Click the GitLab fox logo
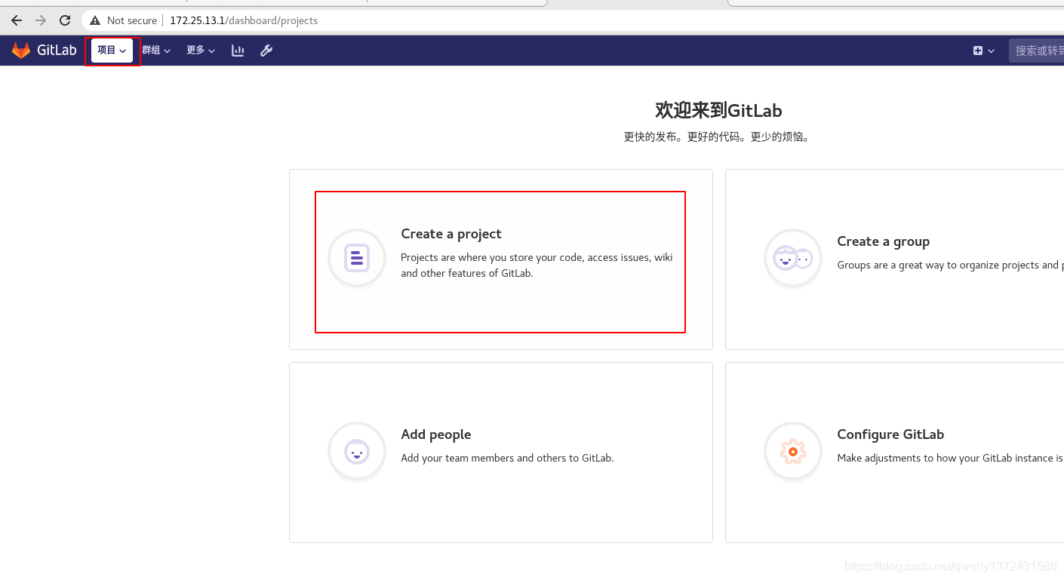 (x=21, y=51)
